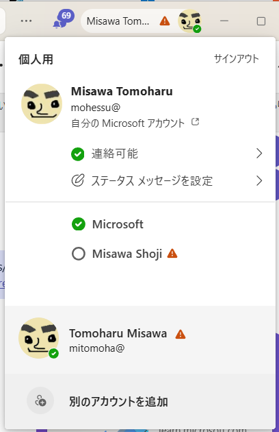Expand the ステータス メッセージを設定 chevron
The image size is (279, 432).
coord(259,181)
